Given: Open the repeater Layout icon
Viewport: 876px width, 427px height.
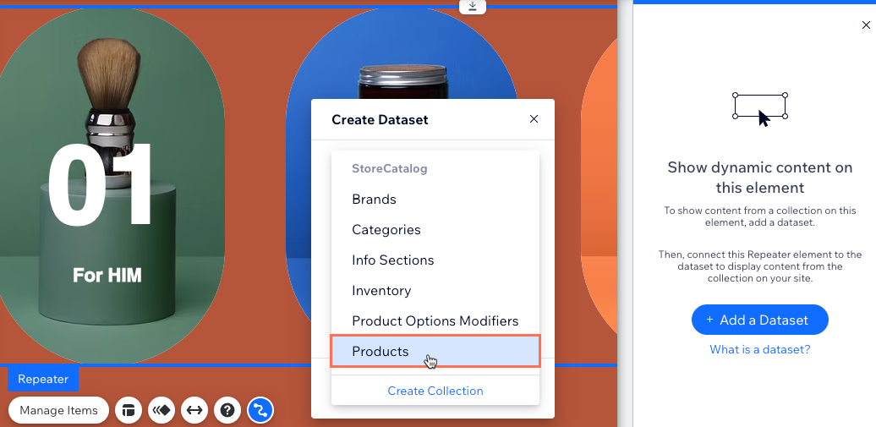Looking at the screenshot, I should click(129, 410).
